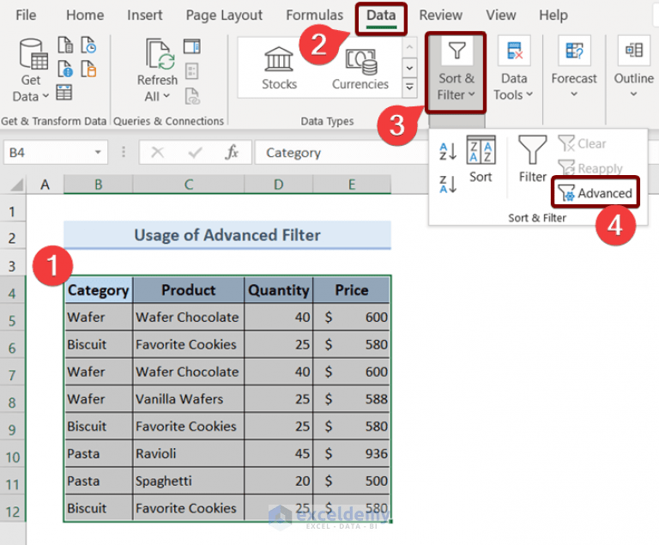659x545 pixels.
Task: Switch to the Page Layout tab
Action: coord(224,15)
